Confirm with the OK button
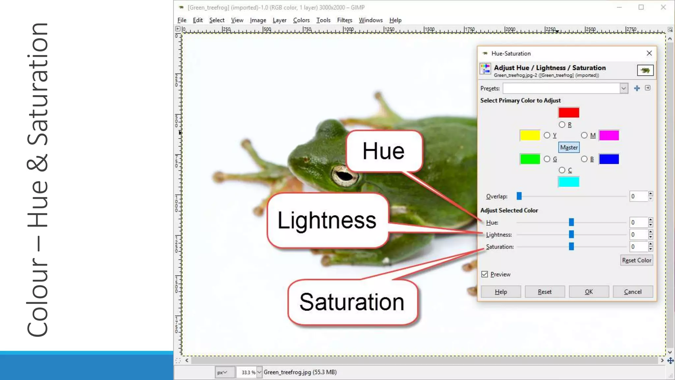The image size is (675, 380). coord(589,292)
